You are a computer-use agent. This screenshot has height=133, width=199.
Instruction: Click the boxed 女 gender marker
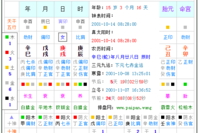point(63,37)
